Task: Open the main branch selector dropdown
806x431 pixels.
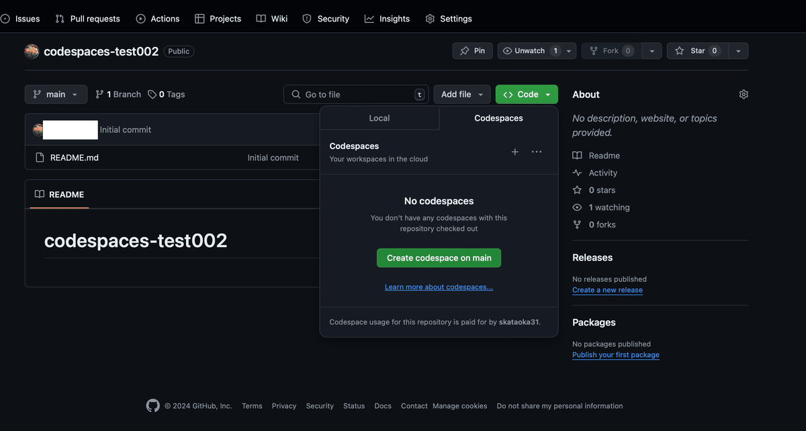Action: point(56,94)
